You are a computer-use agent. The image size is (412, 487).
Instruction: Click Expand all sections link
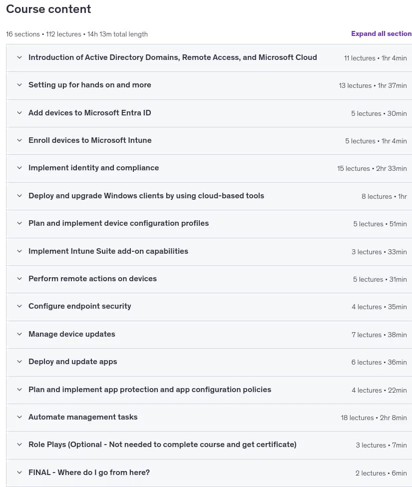[381, 33]
